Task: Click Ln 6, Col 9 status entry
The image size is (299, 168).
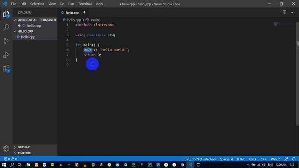Action: pyautogui.click(x=199, y=159)
